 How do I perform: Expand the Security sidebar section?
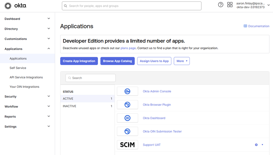click(x=27, y=96)
